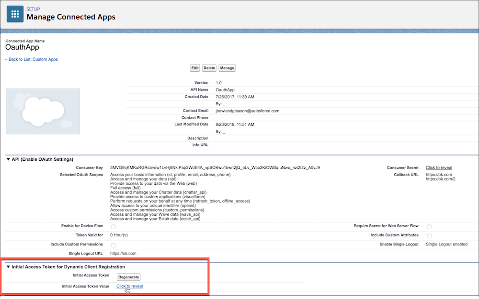Toggle the Include Custom Permissions checkbox
Screen dimensions: 479x299
tap(114, 245)
